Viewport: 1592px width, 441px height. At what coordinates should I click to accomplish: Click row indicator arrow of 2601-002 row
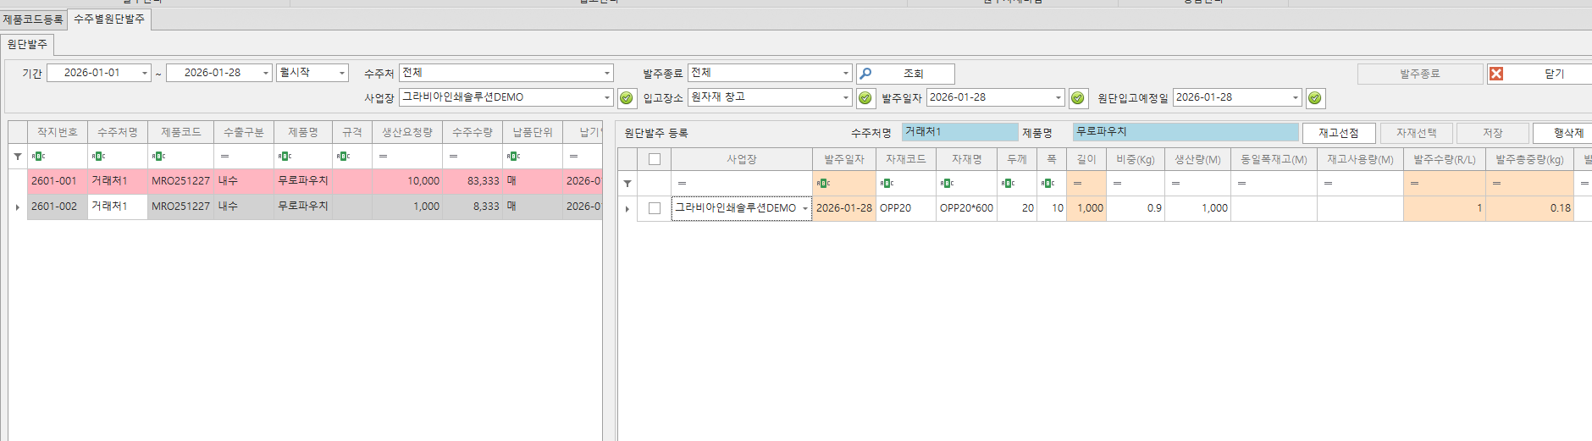18,207
